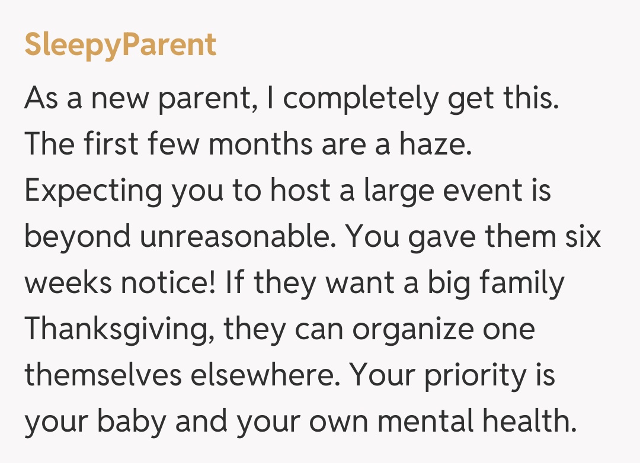Click the words "big family" in the comment
Image resolution: width=640 pixels, height=463 pixels.
[x=495, y=284]
